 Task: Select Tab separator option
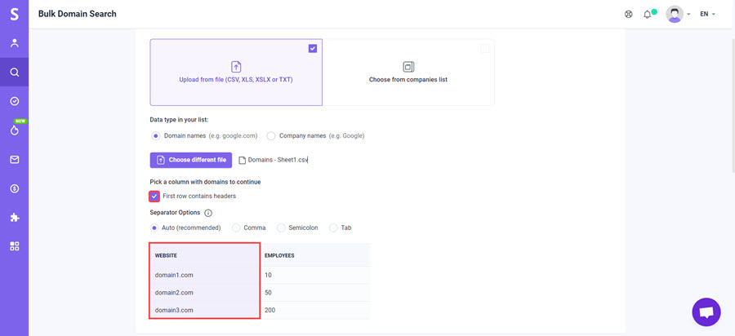click(333, 228)
